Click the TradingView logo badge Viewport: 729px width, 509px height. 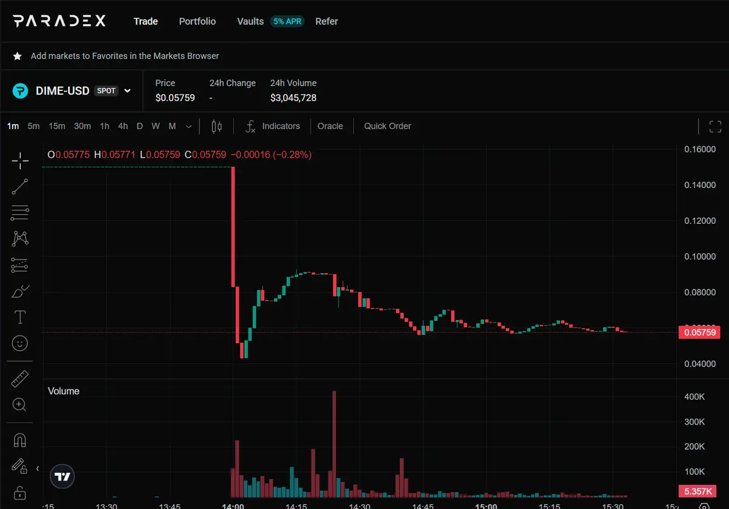point(62,477)
